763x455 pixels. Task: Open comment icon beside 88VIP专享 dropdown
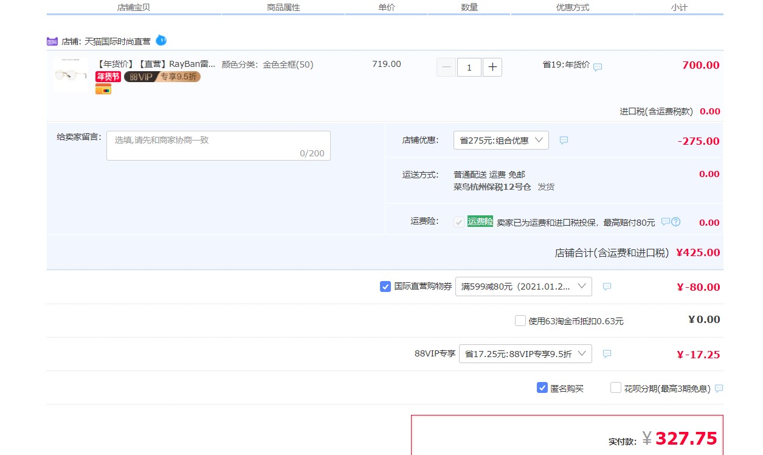[607, 353]
